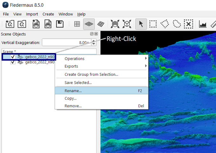Click the Fledermaus app logo in the title bar
This screenshot has height=153, width=216.
click(x=5, y=5)
